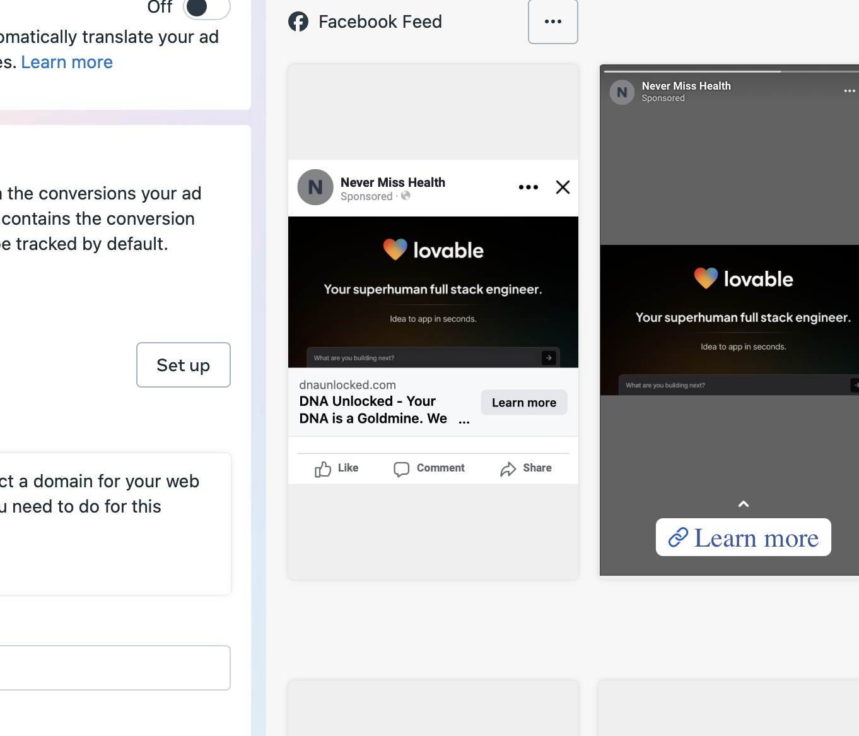Click the story Learn more link button

point(743,538)
